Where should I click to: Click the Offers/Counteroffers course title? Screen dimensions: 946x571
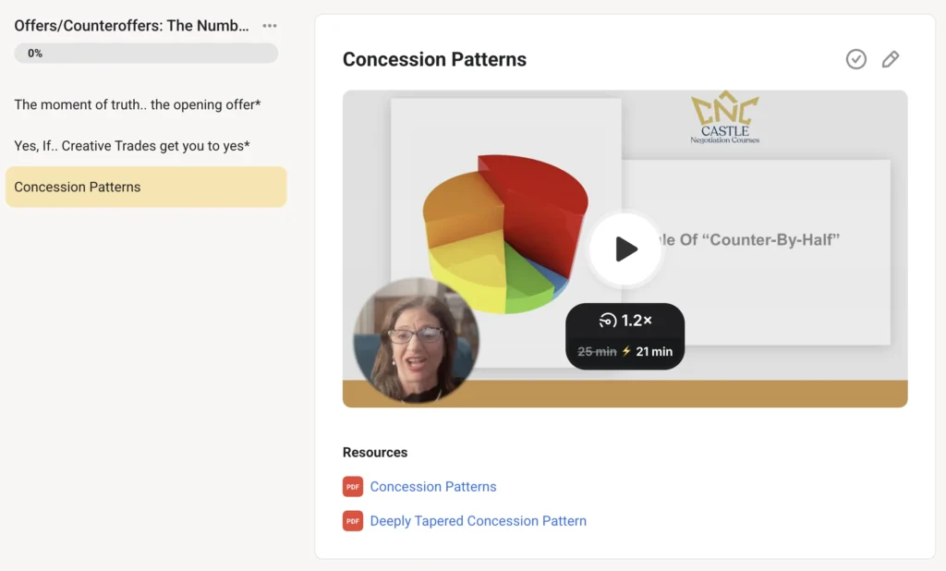point(131,26)
